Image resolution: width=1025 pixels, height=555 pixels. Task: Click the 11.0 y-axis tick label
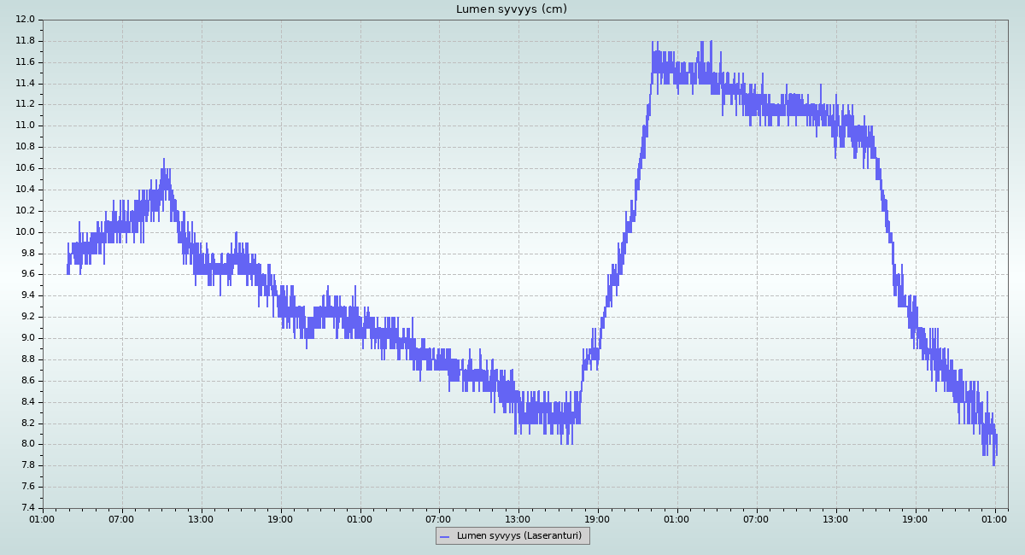(x=26, y=126)
